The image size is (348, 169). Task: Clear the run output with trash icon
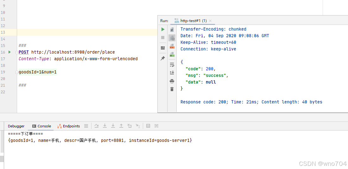pyautogui.click(x=172, y=89)
